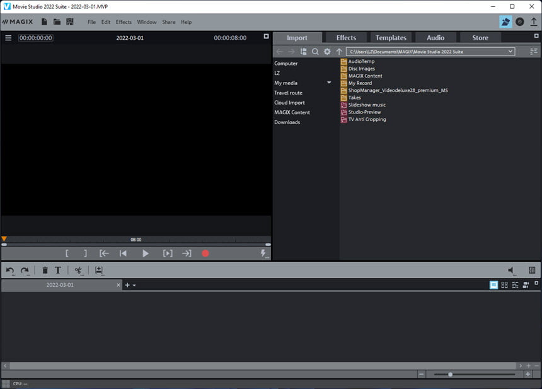Select Cloud Import in the media pool
The width and height of the screenshot is (542, 389).
pos(289,102)
